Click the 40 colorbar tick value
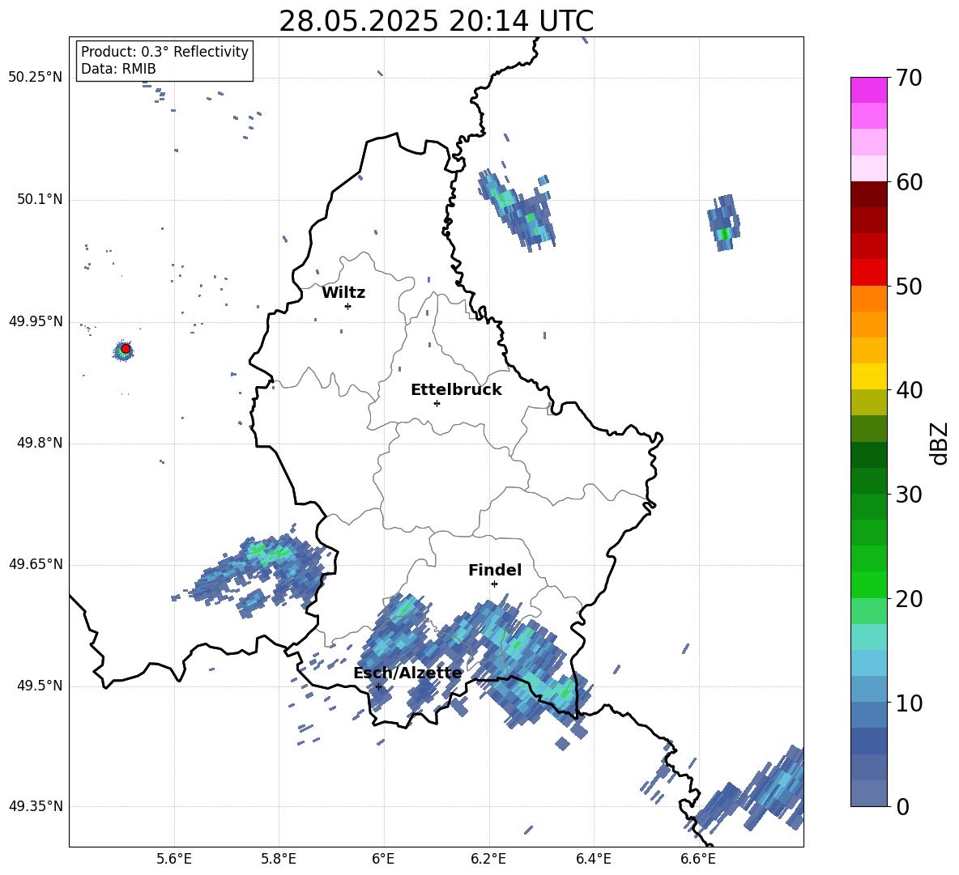The image size is (959, 875). point(909,390)
